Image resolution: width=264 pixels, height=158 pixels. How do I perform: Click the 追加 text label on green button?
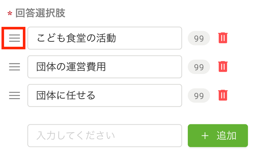coord(226,136)
